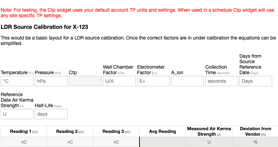Screen dimensions: 278x147
Task: Focus the Half-Life days input field
Action: [51, 114]
